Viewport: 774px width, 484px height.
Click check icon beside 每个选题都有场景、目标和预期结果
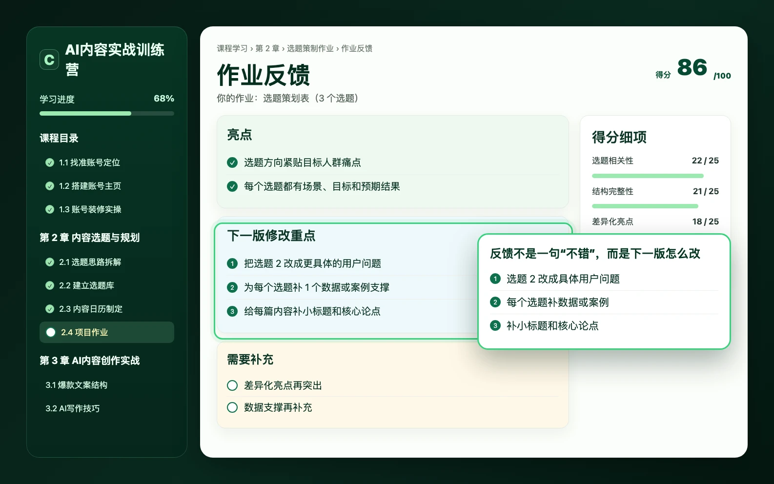[232, 186]
